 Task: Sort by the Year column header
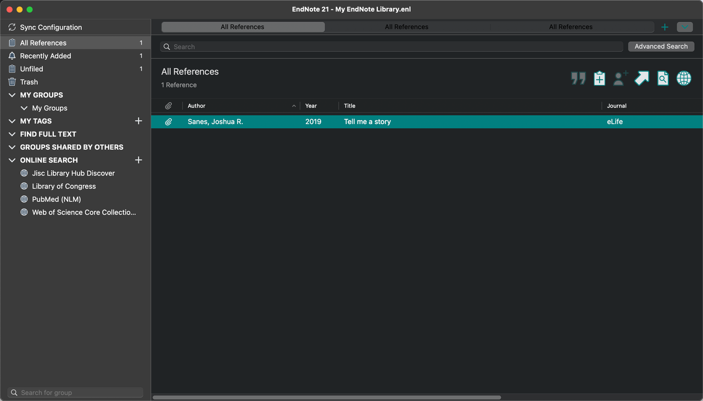click(x=319, y=106)
